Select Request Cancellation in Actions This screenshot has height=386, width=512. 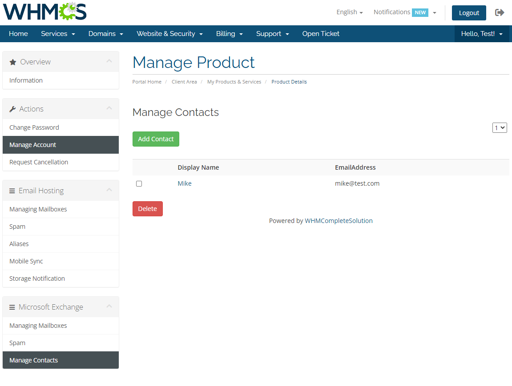click(61, 162)
